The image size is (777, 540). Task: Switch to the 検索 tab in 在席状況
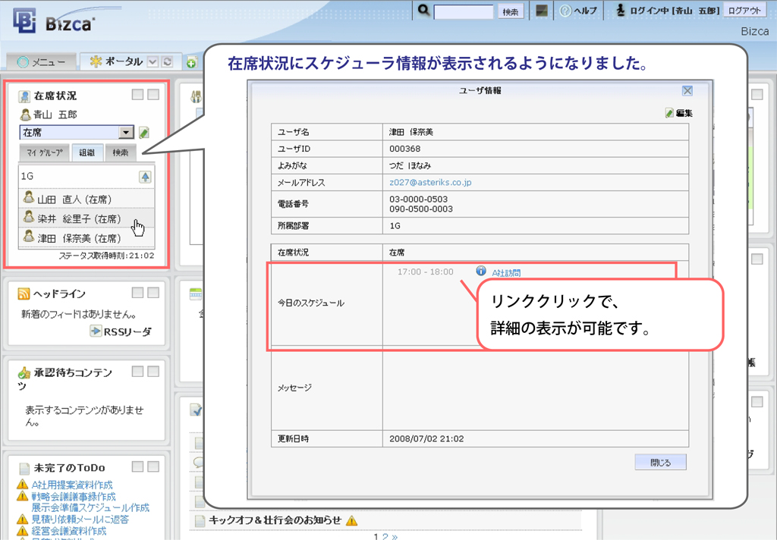[121, 152]
